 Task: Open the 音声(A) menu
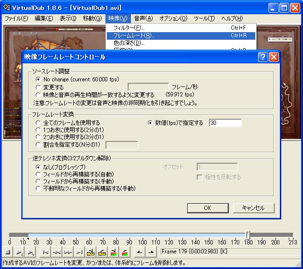pos(143,18)
